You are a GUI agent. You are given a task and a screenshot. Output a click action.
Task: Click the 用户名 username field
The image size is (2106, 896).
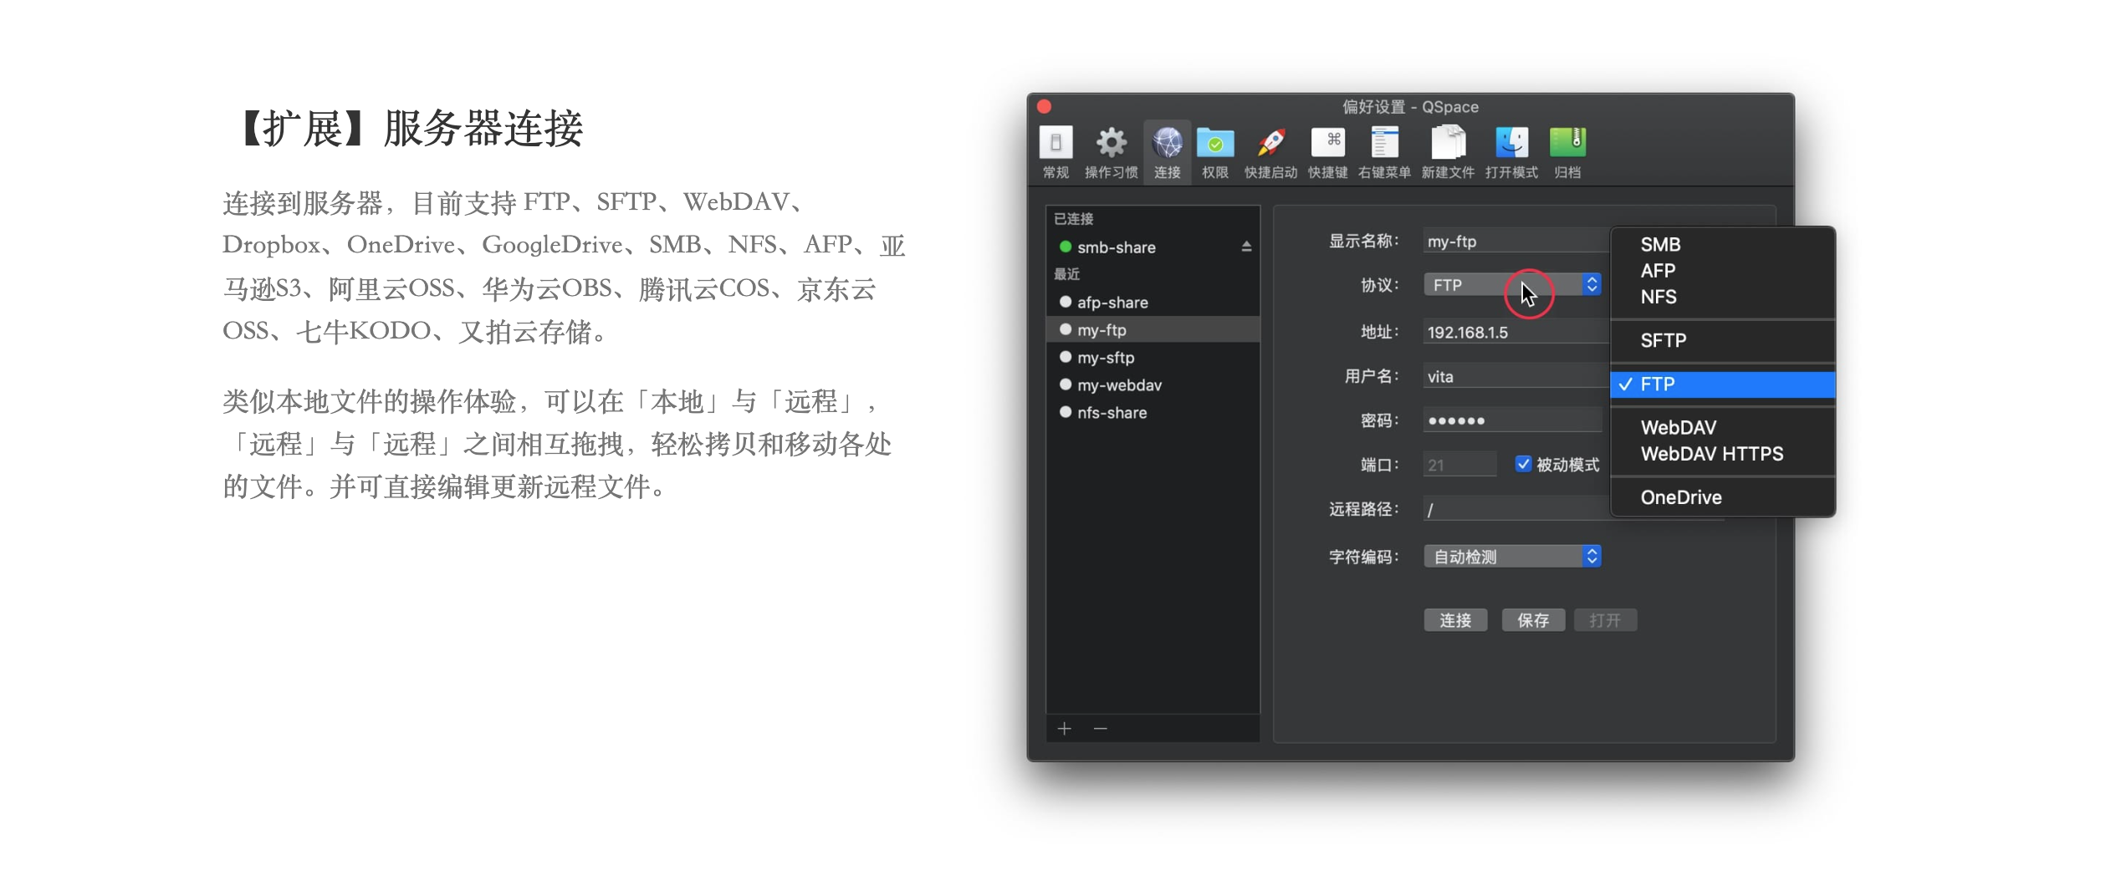click(x=1512, y=377)
